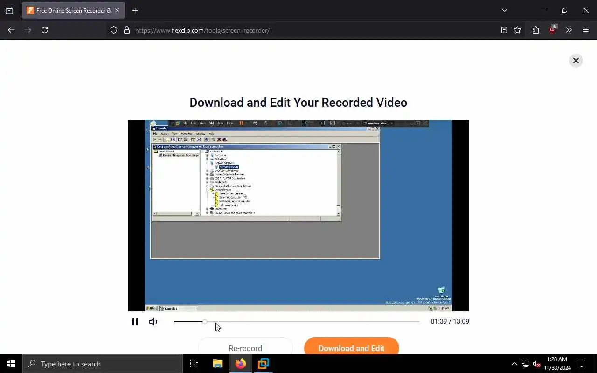The height and width of the screenshot is (373, 597).
Task: Expand the list all tabs dropdown
Action: tap(504, 10)
